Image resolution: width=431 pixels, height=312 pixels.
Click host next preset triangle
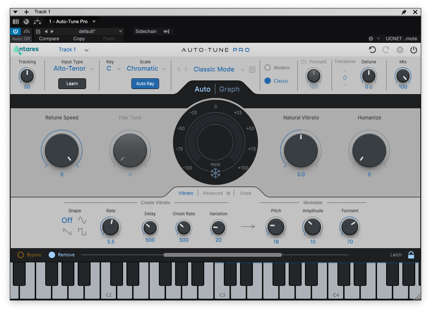click(52, 31)
